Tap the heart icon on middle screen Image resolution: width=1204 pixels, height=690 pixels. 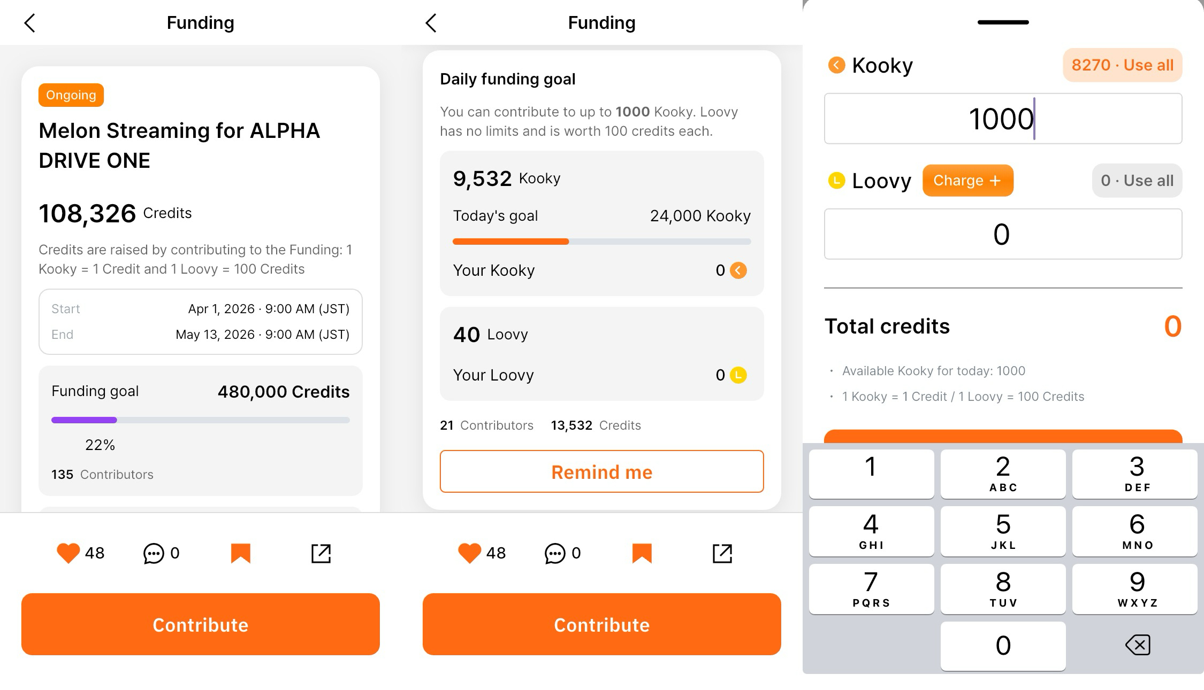(469, 553)
